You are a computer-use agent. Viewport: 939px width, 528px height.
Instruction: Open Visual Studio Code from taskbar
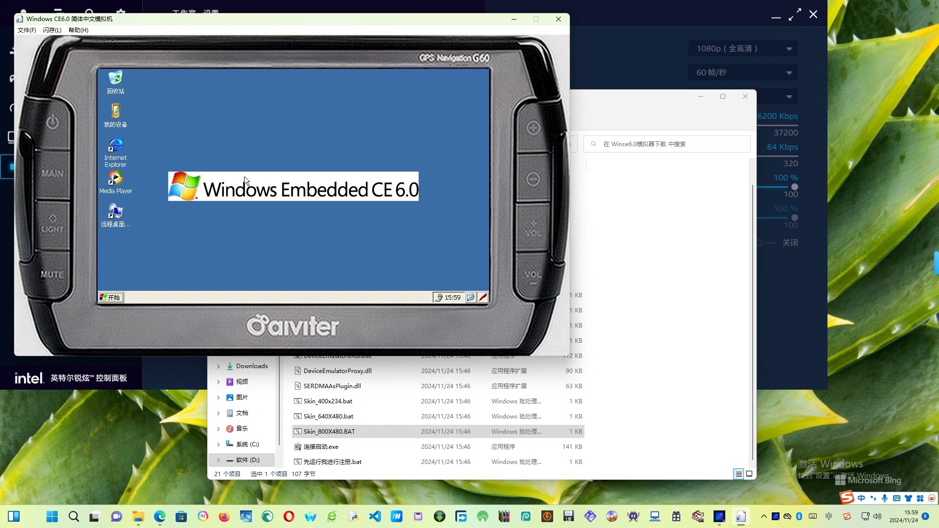point(375,516)
